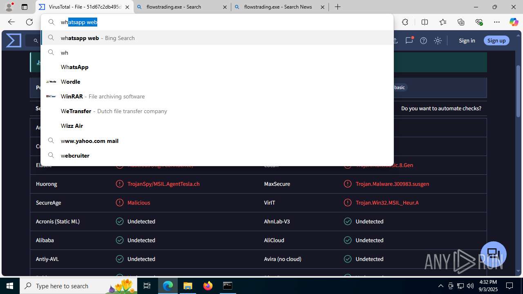Open the profile avatar icon
Image resolution: width=523 pixels, height=294 pixels.
pos(9,7)
